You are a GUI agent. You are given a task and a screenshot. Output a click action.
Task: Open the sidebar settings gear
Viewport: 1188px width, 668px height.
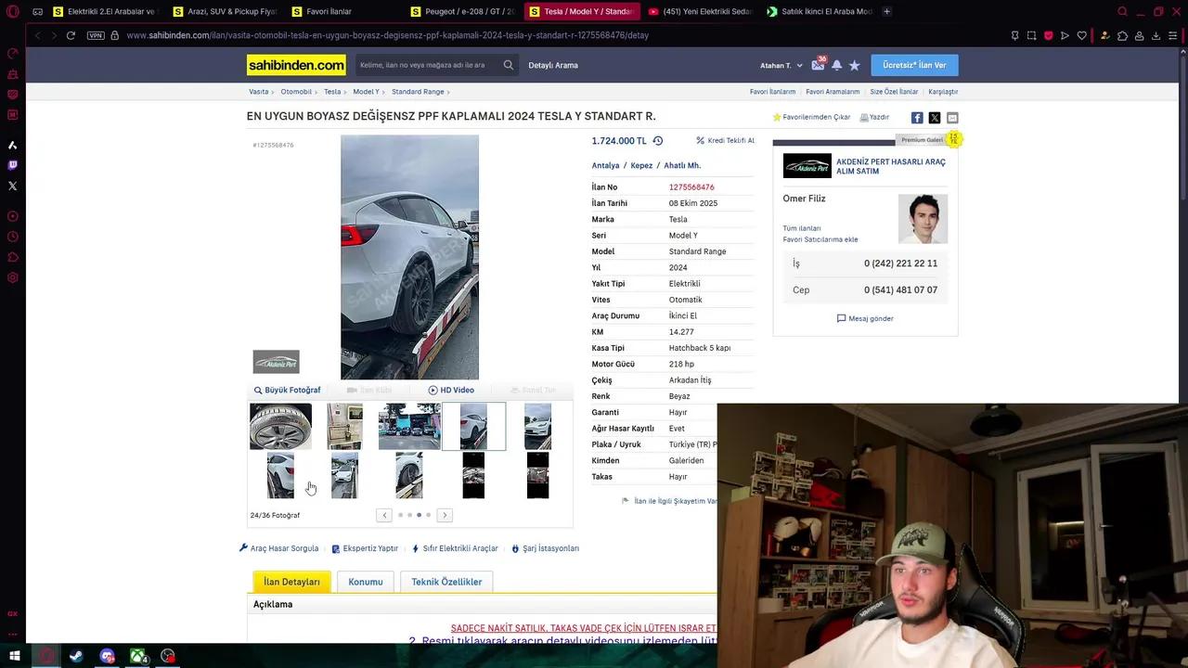(x=12, y=277)
